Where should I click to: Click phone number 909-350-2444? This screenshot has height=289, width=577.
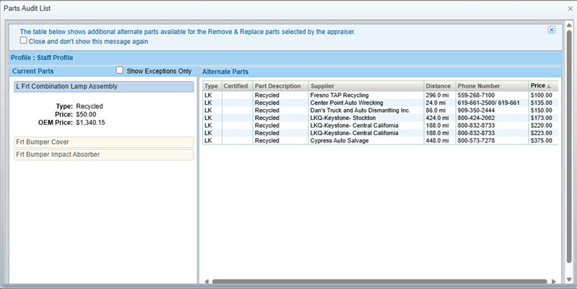pyautogui.click(x=476, y=111)
